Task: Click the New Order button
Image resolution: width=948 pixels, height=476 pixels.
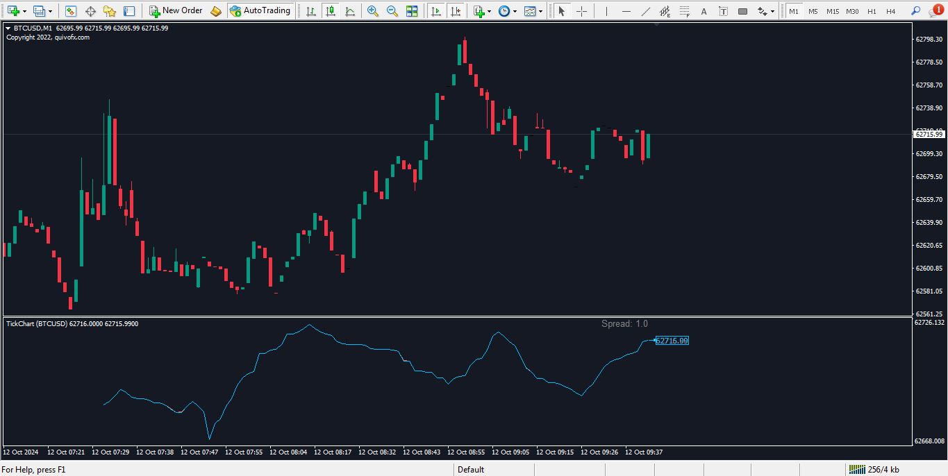Action: [176, 10]
